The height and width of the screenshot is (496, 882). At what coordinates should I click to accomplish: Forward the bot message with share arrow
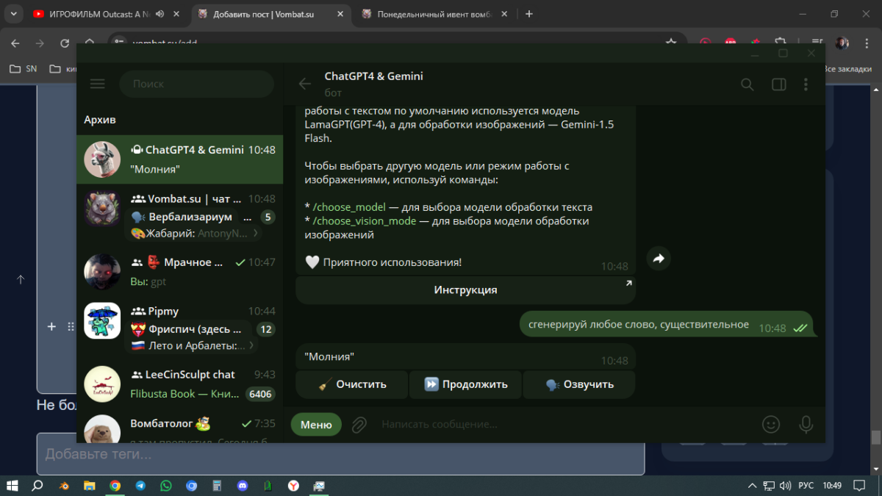point(659,259)
